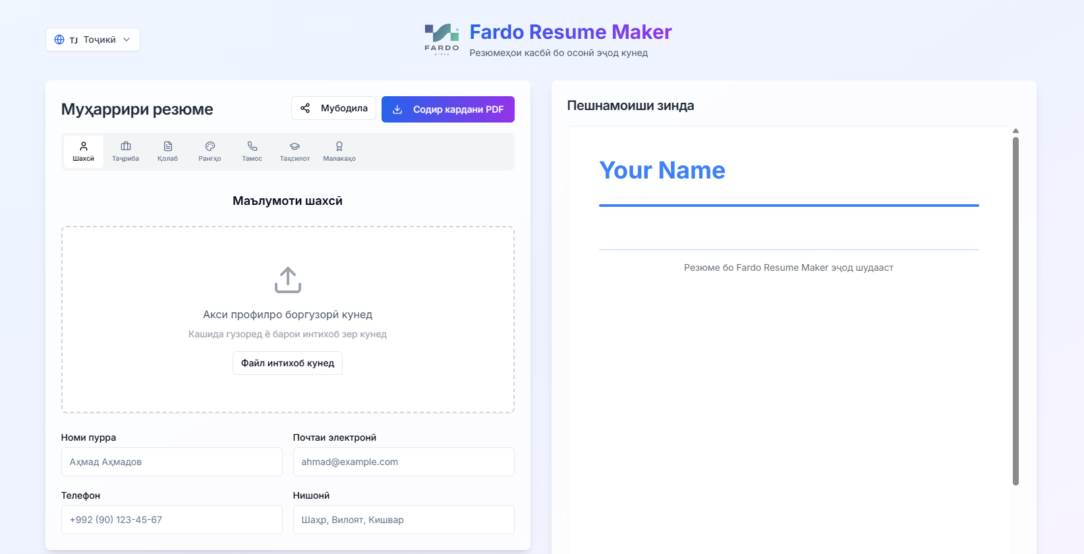Click Содир кардани PDF button
This screenshot has height=554, width=1084.
pyautogui.click(x=448, y=109)
